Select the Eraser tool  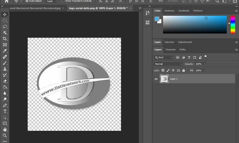click(5, 81)
